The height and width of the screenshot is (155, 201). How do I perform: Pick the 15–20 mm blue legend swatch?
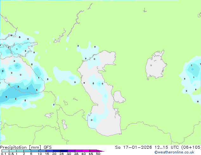tap(49, 151)
